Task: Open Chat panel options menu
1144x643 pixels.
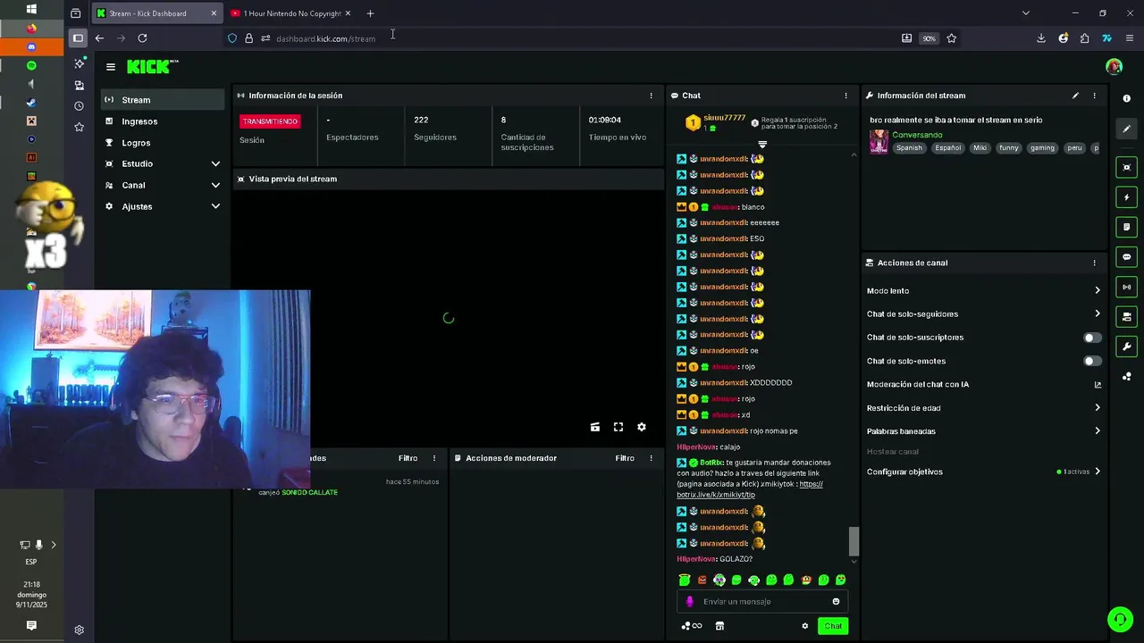Action: click(845, 96)
